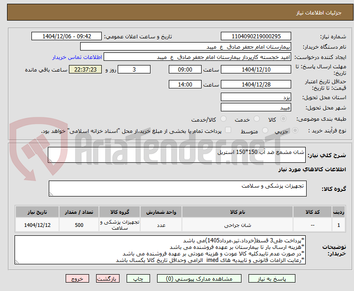Click resize handle of general description box
This screenshot has width=354, height=291.
tap(50, 160)
